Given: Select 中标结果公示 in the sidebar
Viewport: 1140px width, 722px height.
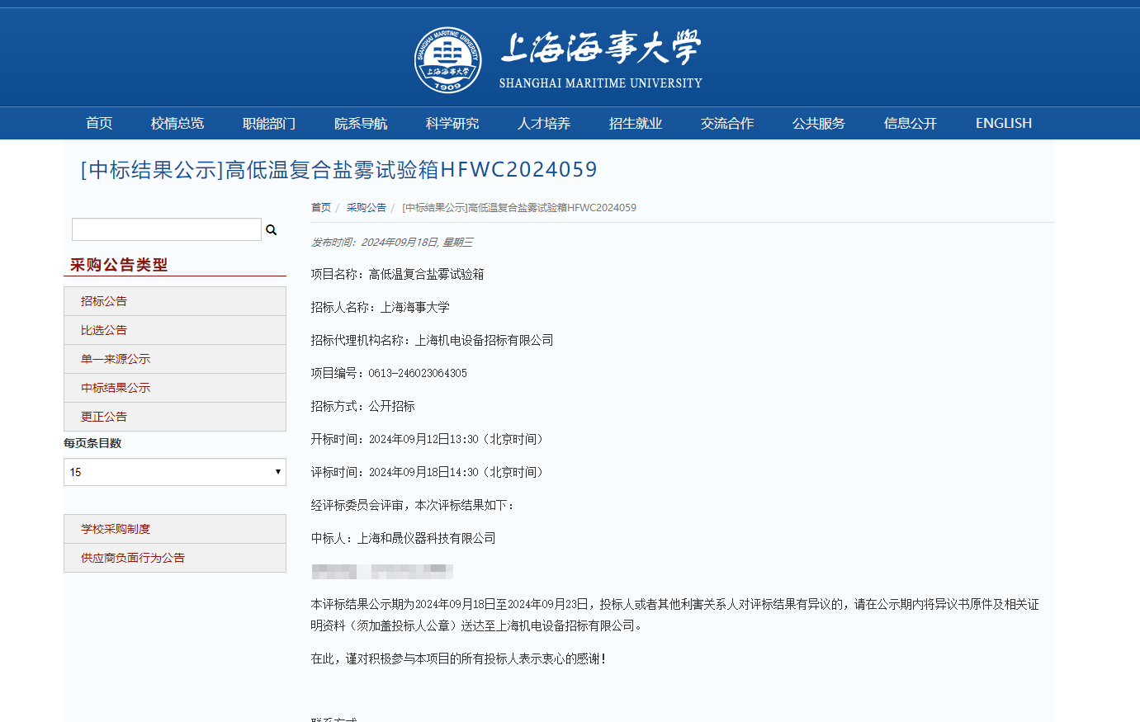Looking at the screenshot, I should [x=175, y=388].
